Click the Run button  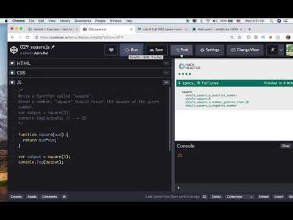(x=131, y=50)
